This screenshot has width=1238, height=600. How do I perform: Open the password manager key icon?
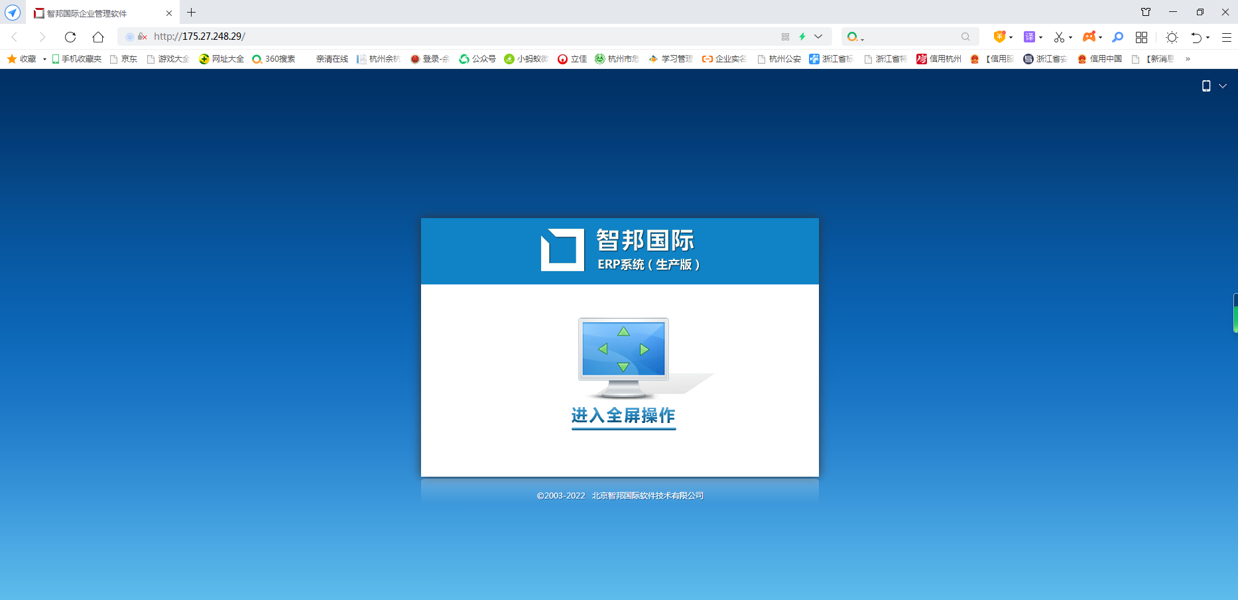1118,36
